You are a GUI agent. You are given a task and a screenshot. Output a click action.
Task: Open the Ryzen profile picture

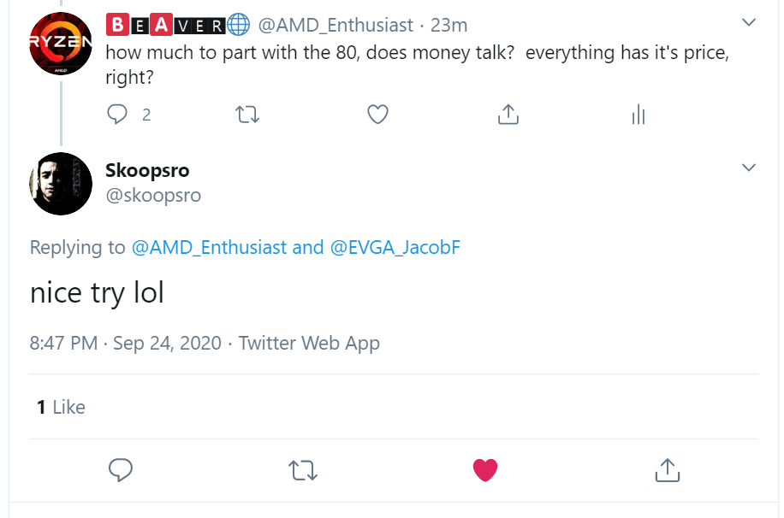[x=61, y=44]
